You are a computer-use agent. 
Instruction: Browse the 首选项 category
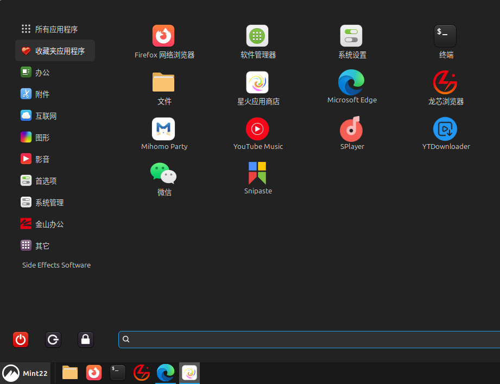pyautogui.click(x=55, y=181)
